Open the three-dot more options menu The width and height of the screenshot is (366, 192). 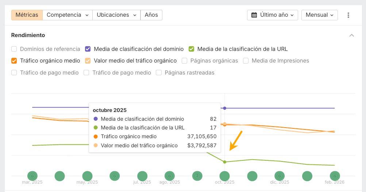(x=348, y=15)
